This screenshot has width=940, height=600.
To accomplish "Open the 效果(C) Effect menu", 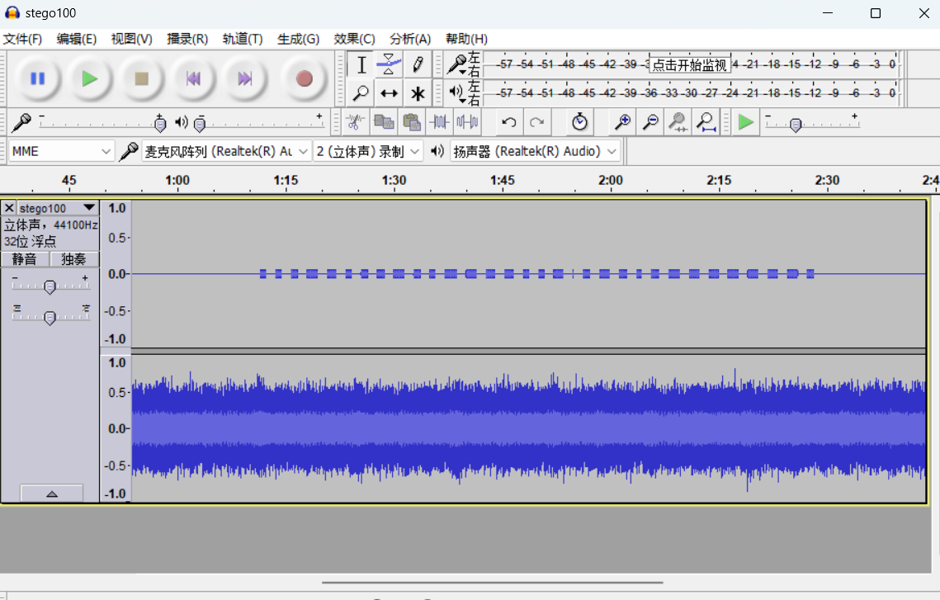I will [x=354, y=39].
